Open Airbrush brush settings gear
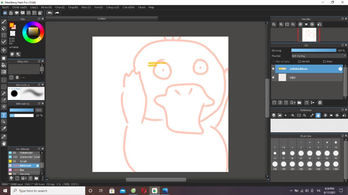This screenshot has width=348, height=195. click(x=37, y=166)
